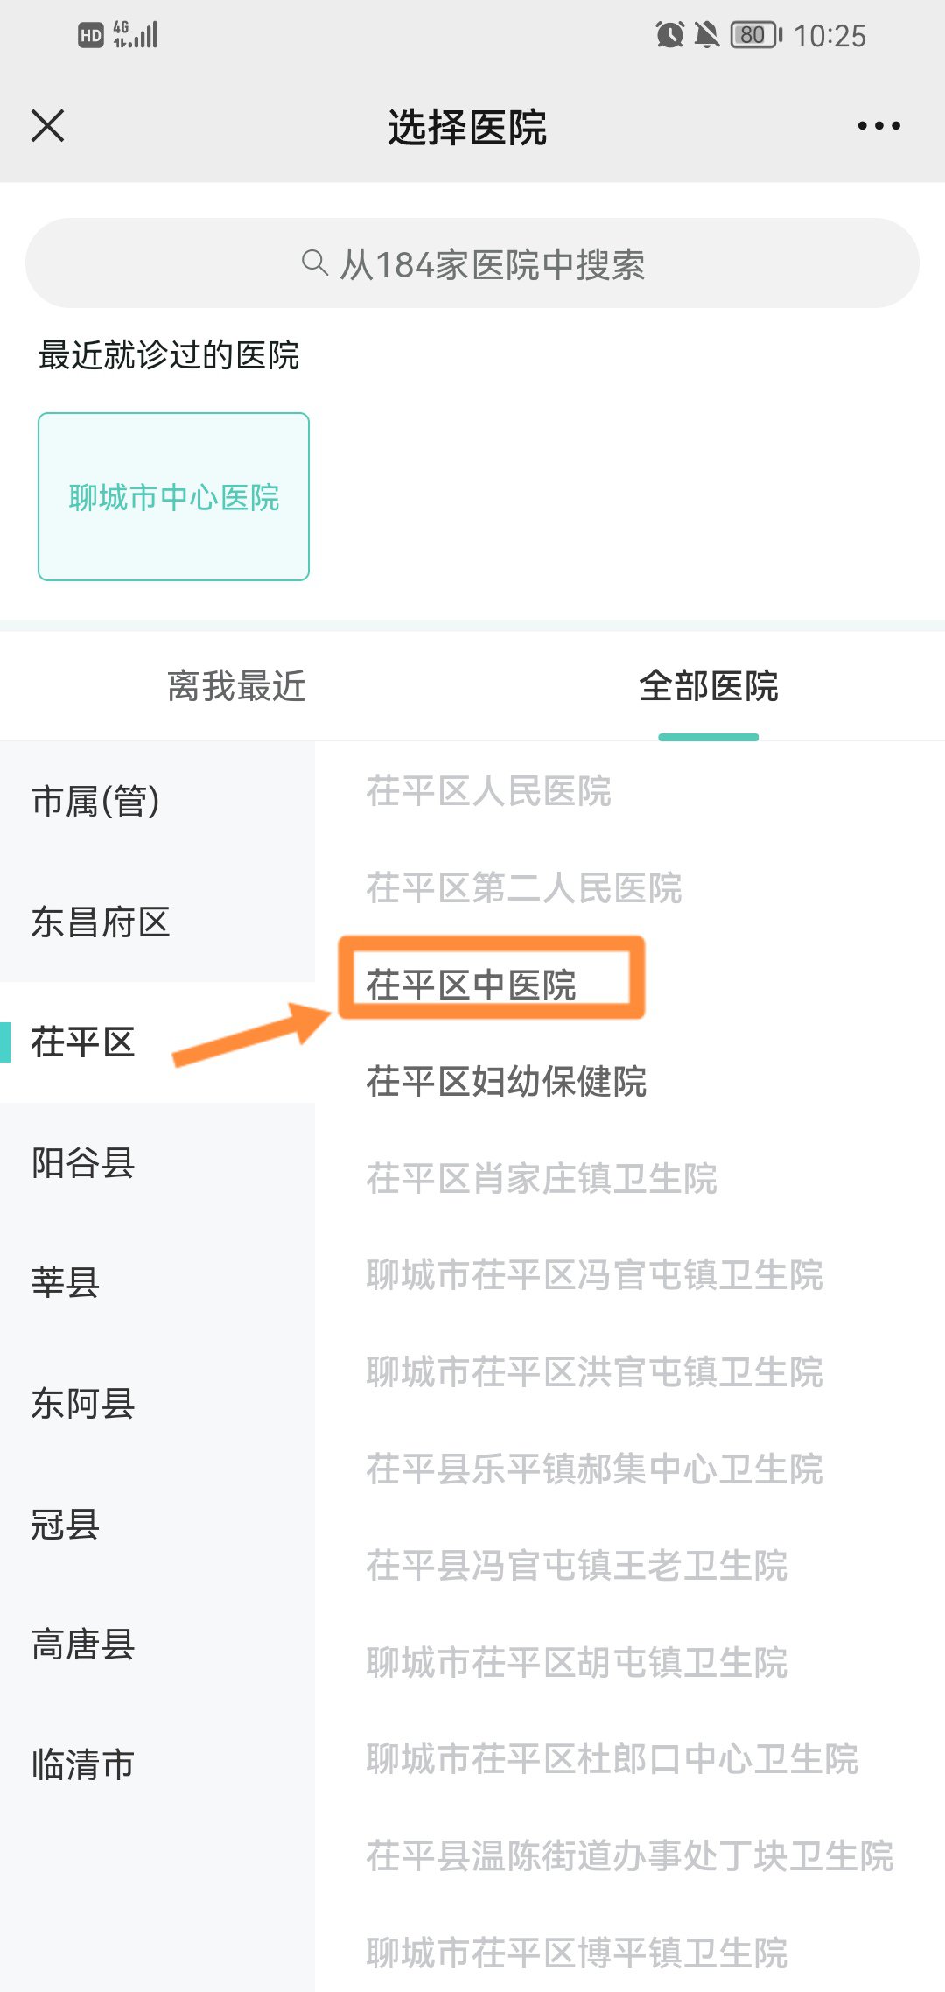The image size is (945, 1992).
Task: Select 东阿县 in district list
Action: (83, 1404)
